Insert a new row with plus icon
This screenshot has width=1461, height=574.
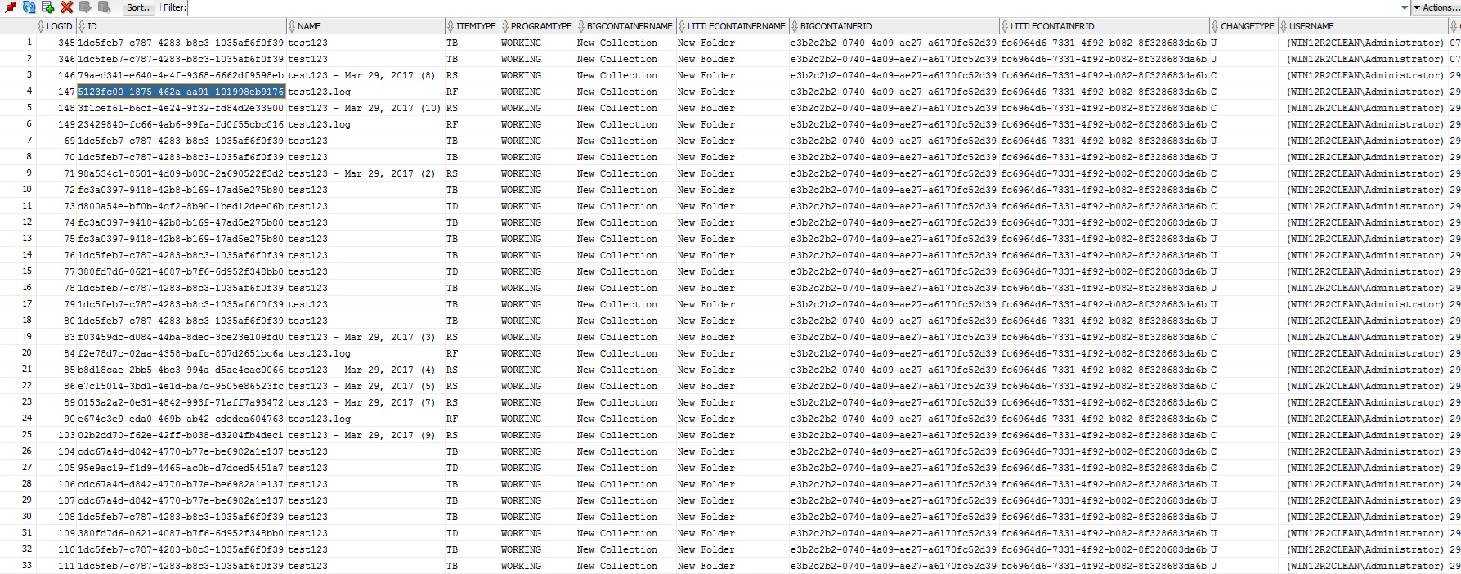pyautogui.click(x=47, y=7)
